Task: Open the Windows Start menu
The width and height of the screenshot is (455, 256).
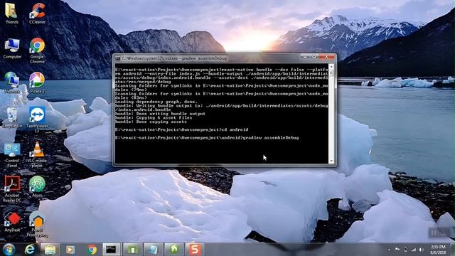Action: (9, 250)
